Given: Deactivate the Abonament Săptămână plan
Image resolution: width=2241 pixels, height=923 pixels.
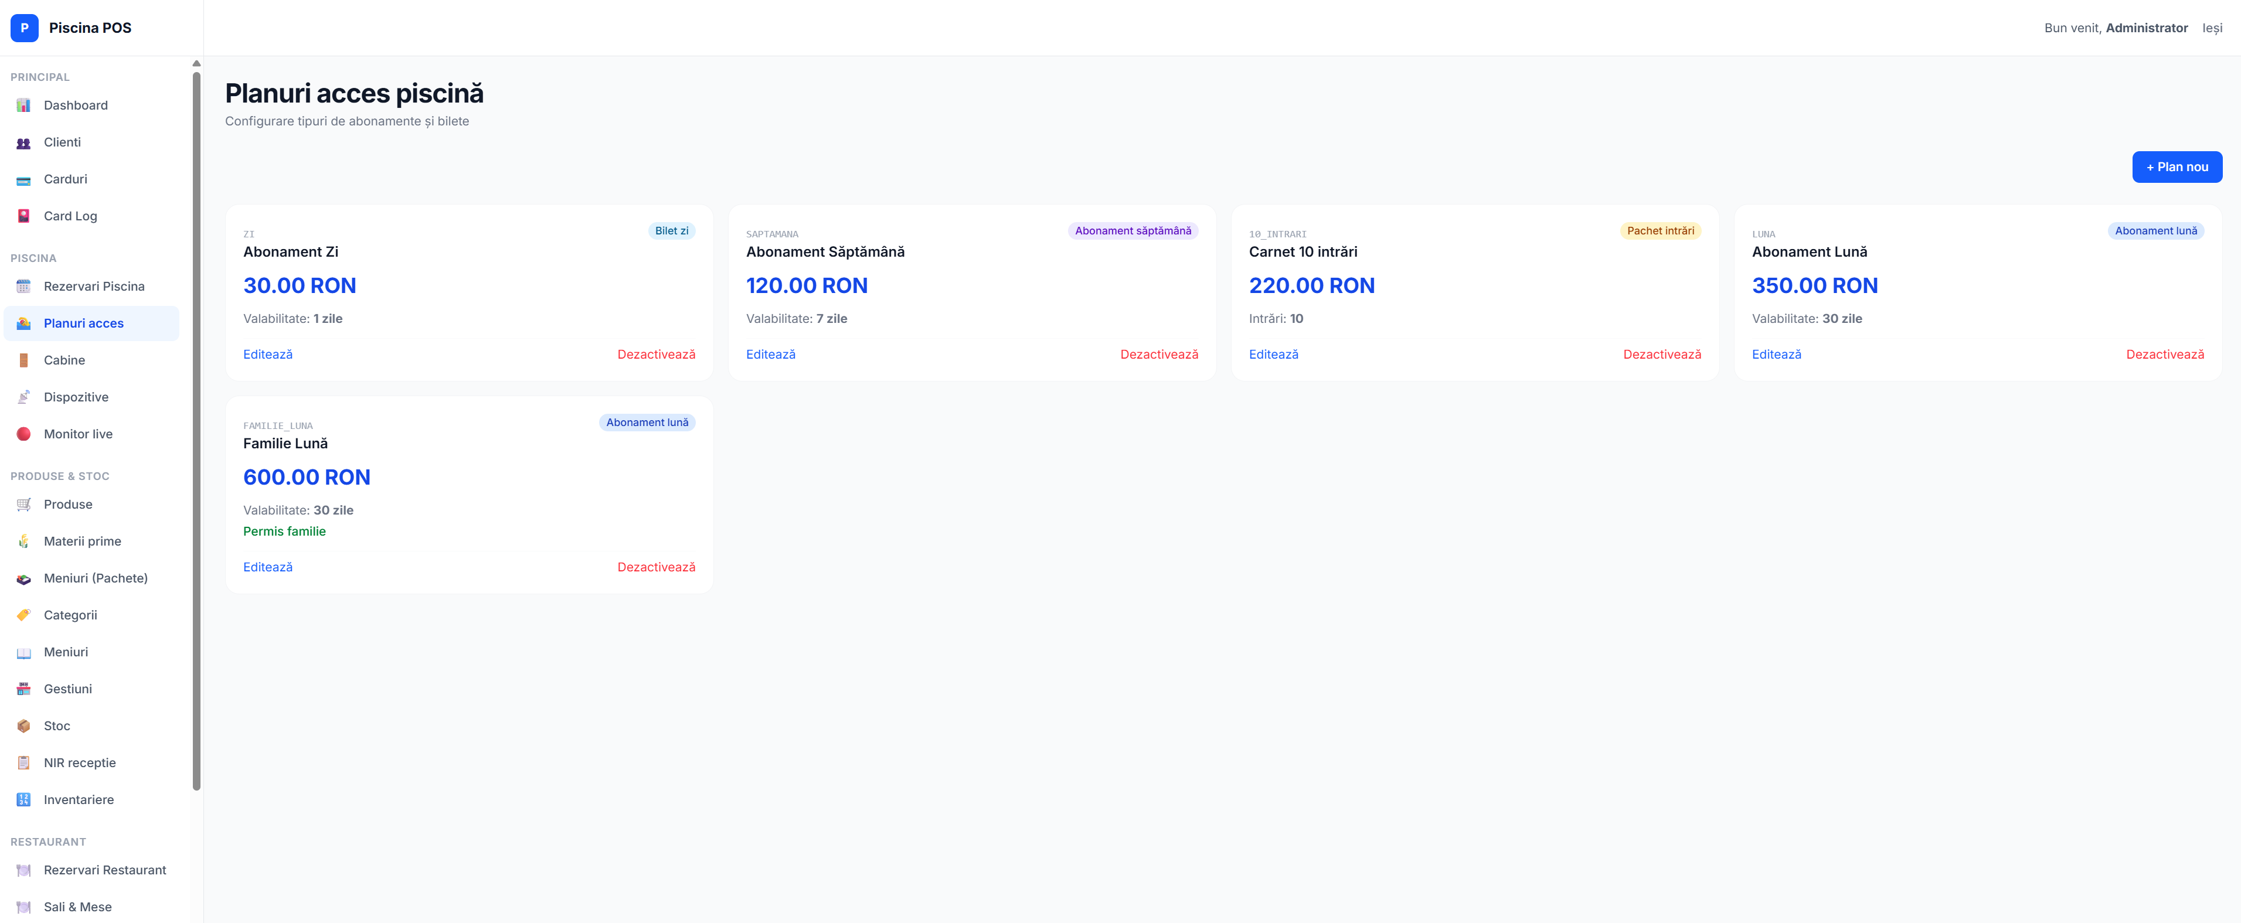Looking at the screenshot, I should pos(1159,355).
